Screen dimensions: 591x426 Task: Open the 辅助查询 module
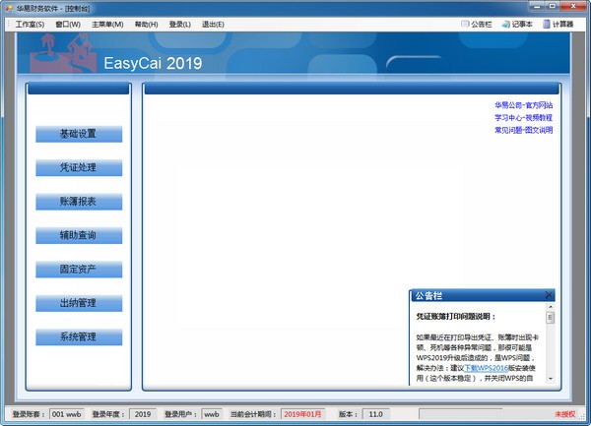(79, 235)
